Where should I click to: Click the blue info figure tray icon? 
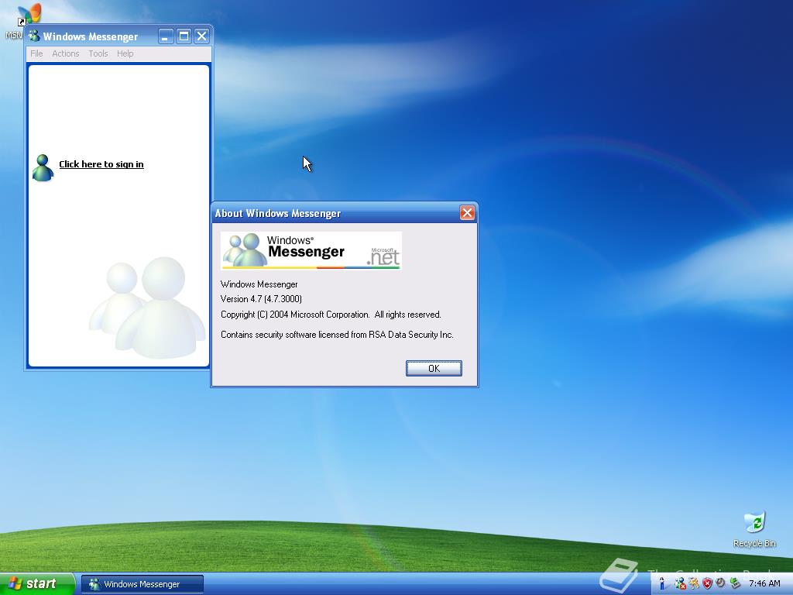[x=662, y=584]
